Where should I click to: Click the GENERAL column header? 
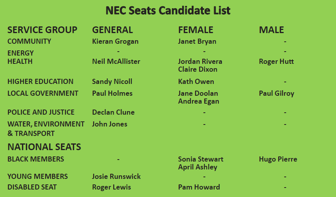pyautogui.click(x=113, y=30)
